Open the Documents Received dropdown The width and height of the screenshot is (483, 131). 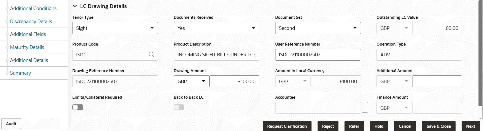[x=216, y=28]
